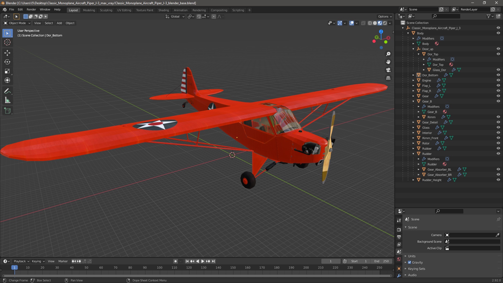Open the Global transform orientation dropdown
Screen dimensions: 503x283
tap(175, 17)
